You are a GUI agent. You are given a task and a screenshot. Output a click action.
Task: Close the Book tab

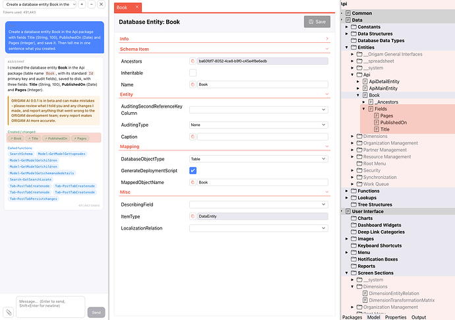137,7
